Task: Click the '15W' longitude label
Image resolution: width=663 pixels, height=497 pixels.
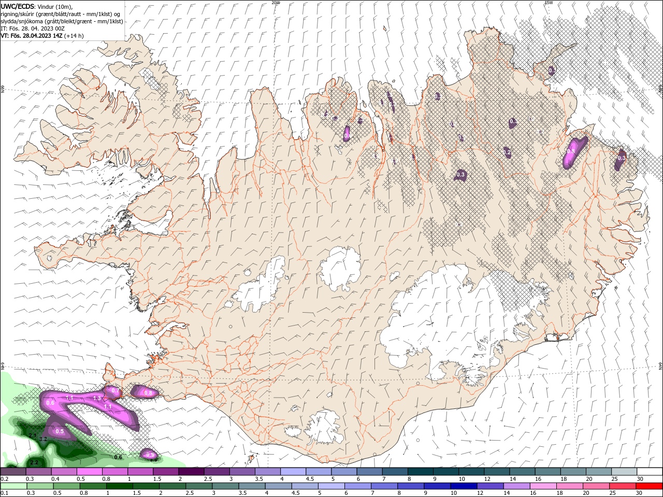Action: 549,3
